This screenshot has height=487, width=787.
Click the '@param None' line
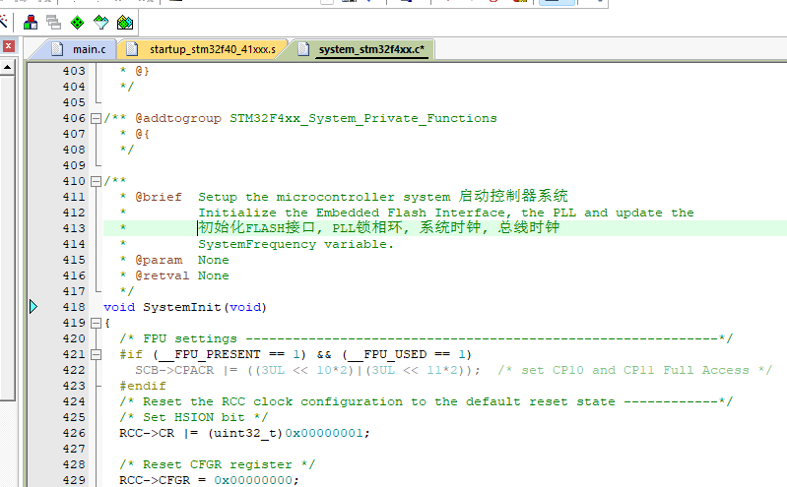174,260
